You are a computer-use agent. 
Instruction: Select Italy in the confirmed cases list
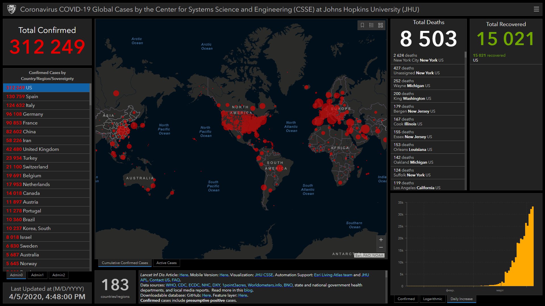(47, 105)
